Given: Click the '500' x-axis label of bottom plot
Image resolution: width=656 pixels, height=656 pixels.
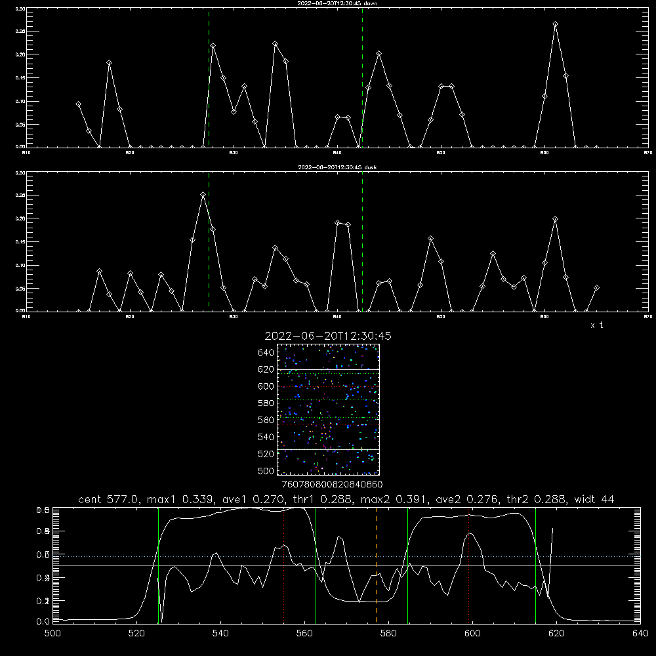Looking at the screenshot, I should point(52,634).
